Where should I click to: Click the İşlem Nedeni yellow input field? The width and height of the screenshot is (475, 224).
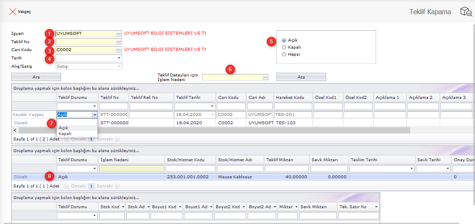pyautogui.click(x=232, y=77)
